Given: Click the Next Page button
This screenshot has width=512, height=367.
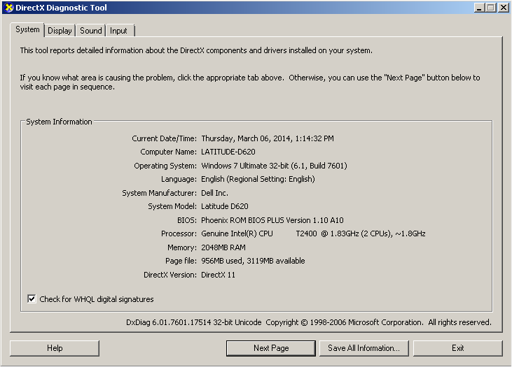Looking at the screenshot, I should point(271,348).
